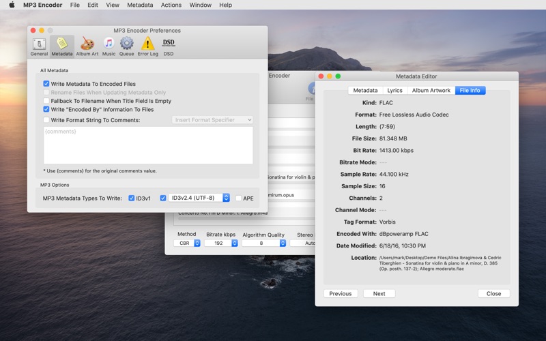Image resolution: width=546 pixels, height=341 pixels.
Task: Click the Encoded With dBpoweramp FLAC value
Action: pyautogui.click(x=404, y=234)
